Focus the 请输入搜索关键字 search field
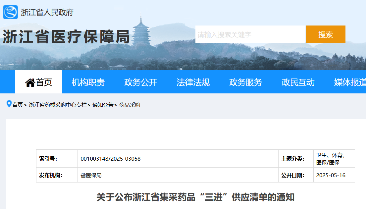 click(x=250, y=34)
